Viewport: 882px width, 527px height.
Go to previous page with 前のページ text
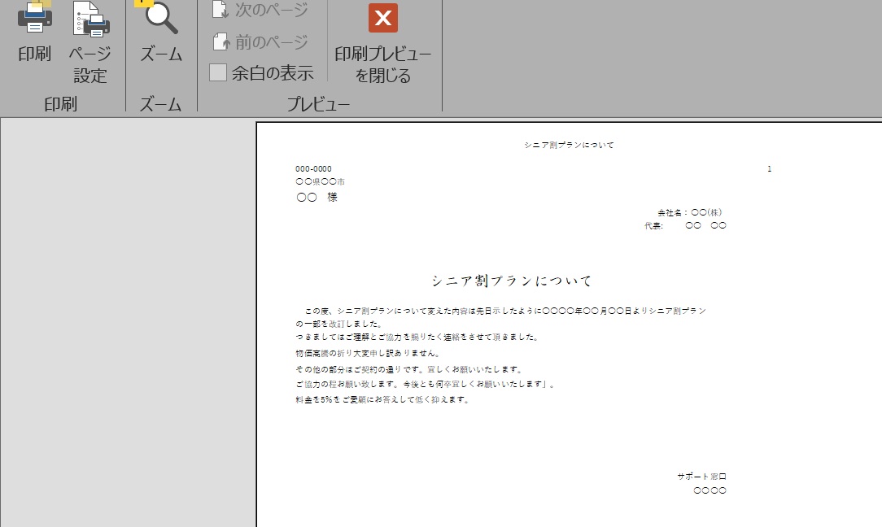pyautogui.click(x=271, y=41)
